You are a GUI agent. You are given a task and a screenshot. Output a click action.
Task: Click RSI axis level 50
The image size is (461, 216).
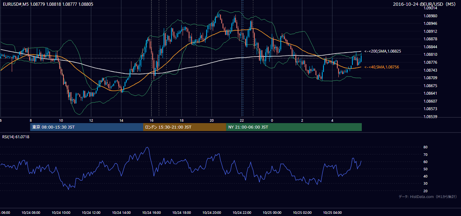(x=426, y=169)
